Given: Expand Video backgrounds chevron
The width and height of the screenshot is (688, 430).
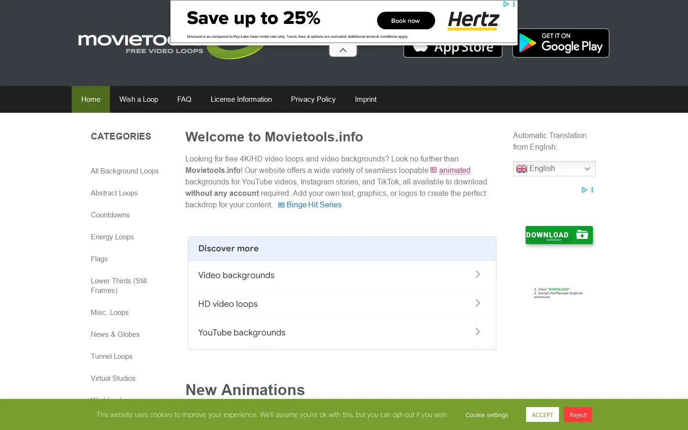Looking at the screenshot, I should (478, 274).
